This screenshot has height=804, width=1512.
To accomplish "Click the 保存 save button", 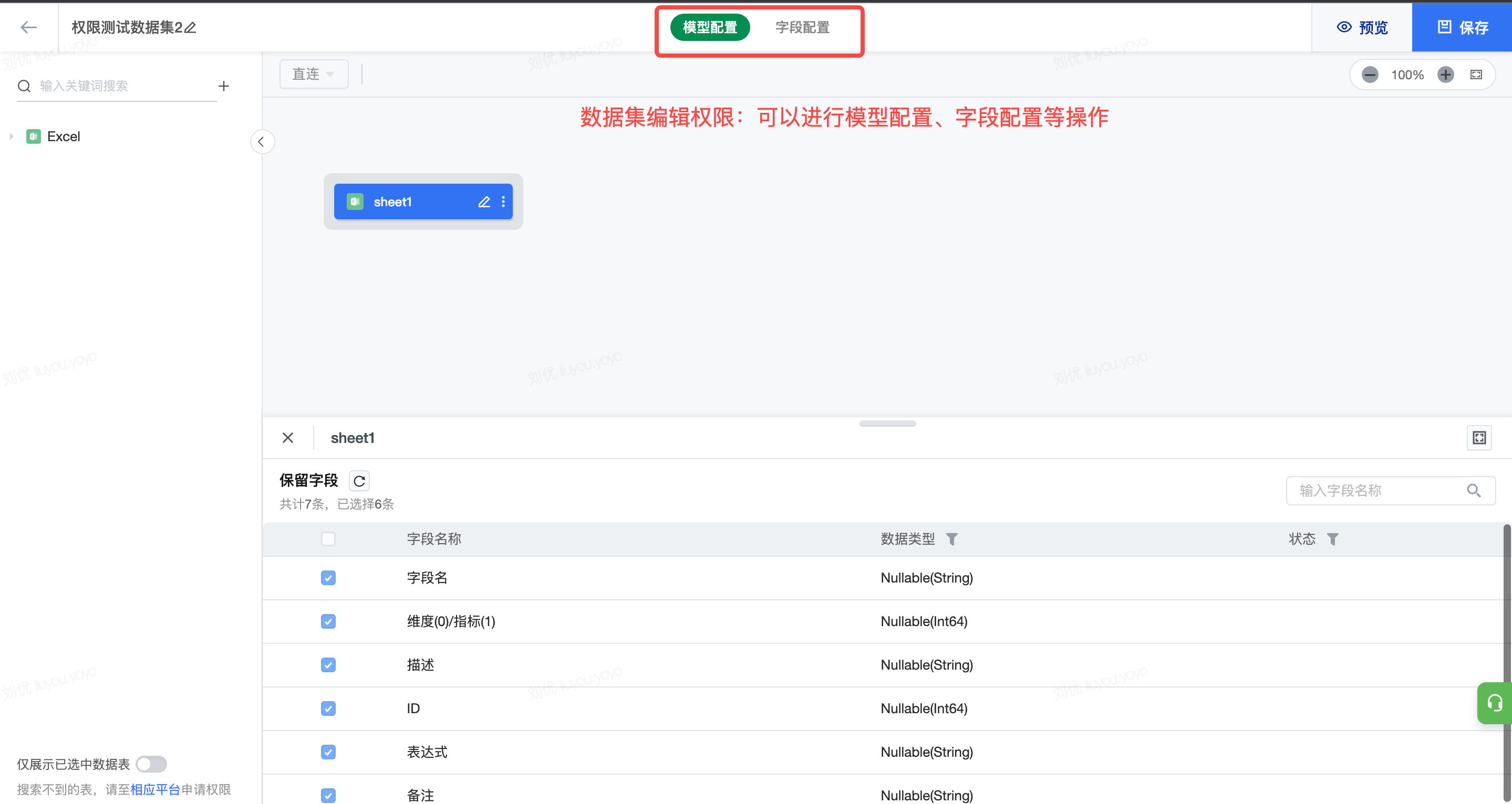I will pos(1462,27).
